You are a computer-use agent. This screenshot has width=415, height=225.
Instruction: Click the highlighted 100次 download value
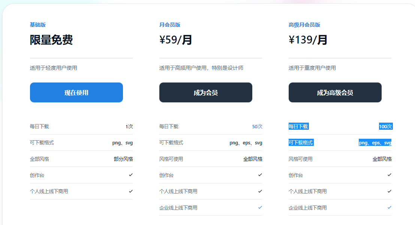[x=385, y=126]
